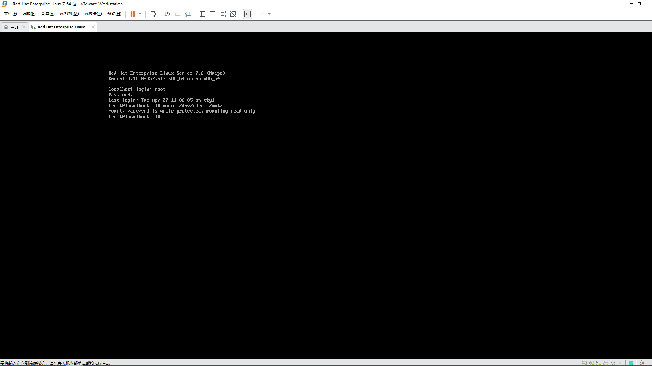Open the 帮助 menu item

[114, 14]
